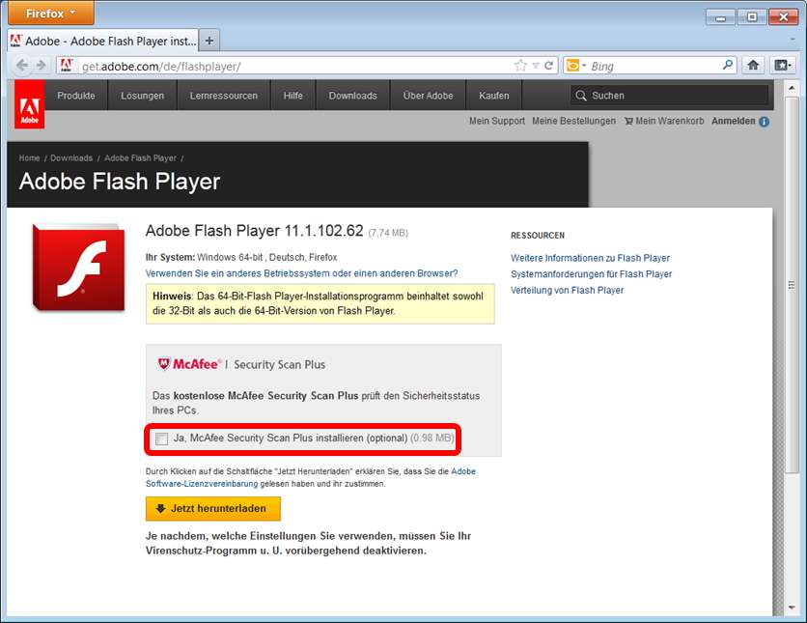This screenshot has height=623, width=807.
Task: Open Weitere Informationen zu Flash Player link
Action: point(591,258)
